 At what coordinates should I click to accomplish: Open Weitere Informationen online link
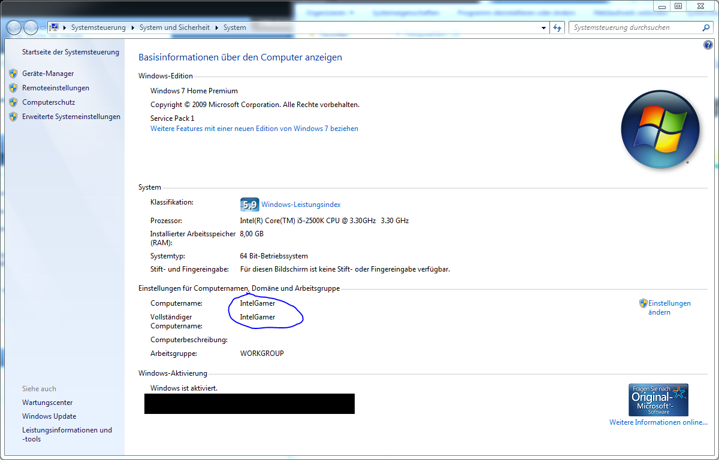pos(658,422)
